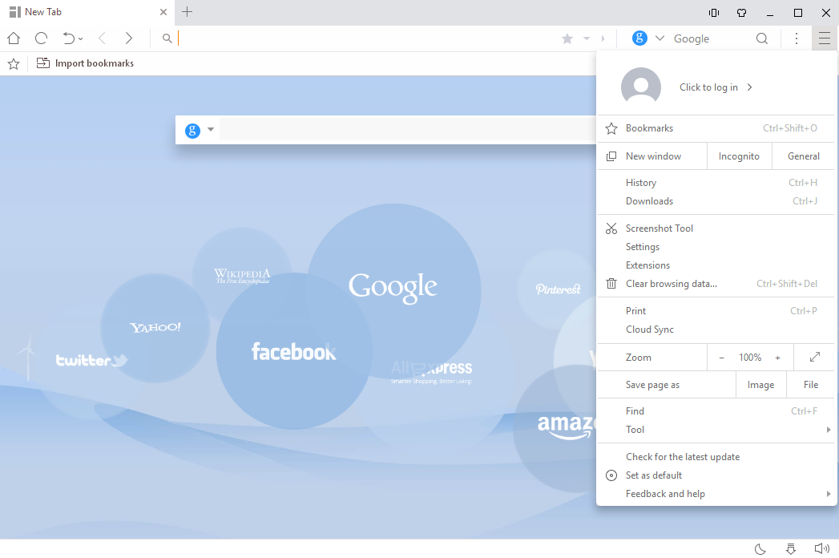Image resolution: width=839 pixels, height=558 pixels.
Task: Choose Print from the menu
Action: pos(716,311)
